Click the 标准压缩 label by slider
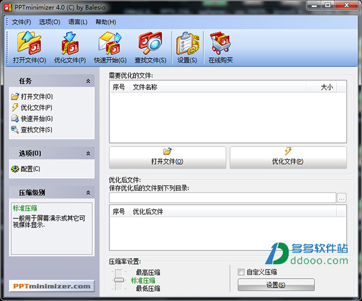The width and height of the screenshot is (362, 301). click(x=143, y=280)
